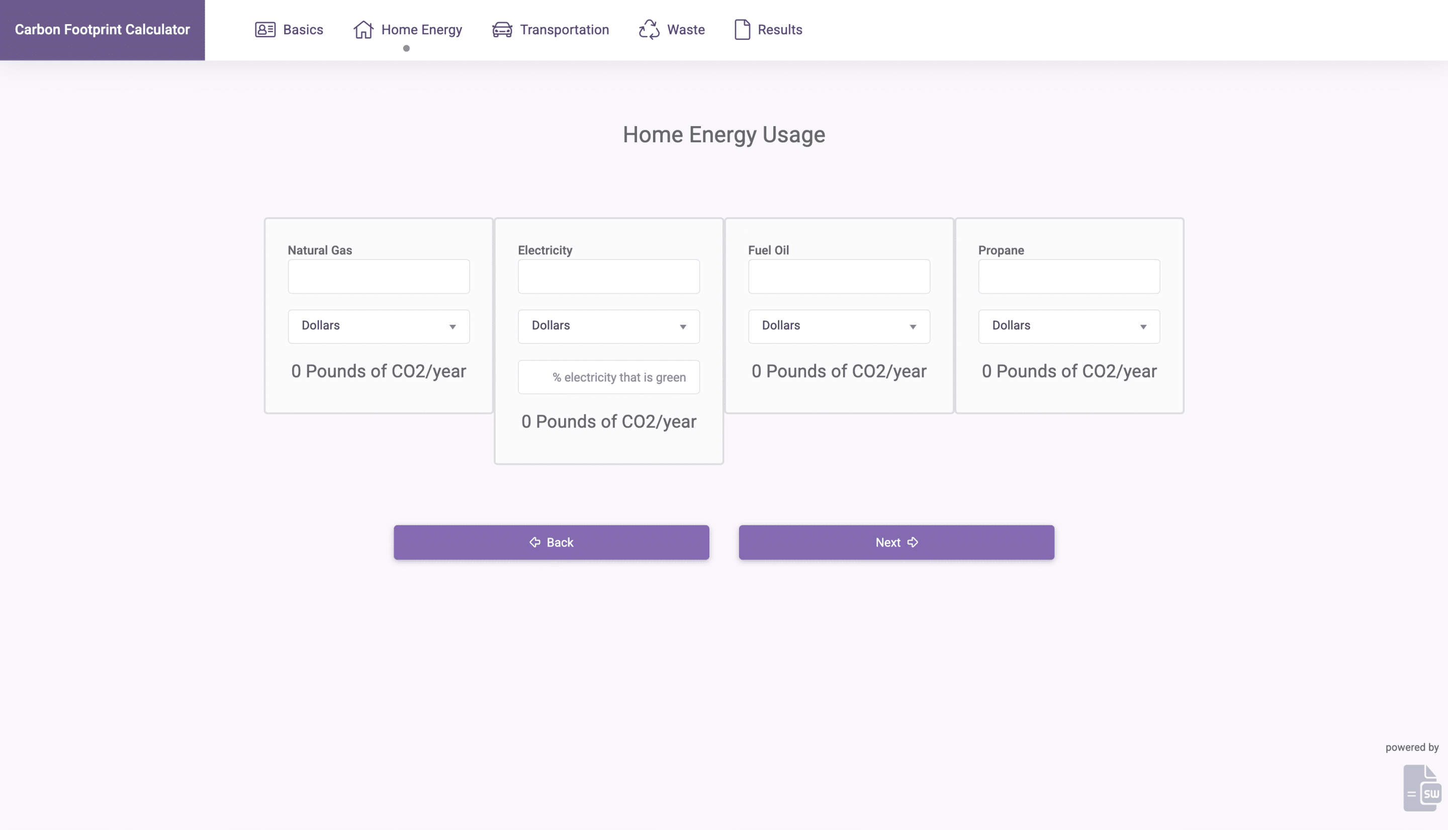Image resolution: width=1448 pixels, height=830 pixels.
Task: Switch to the Transportation tab
Action: pyautogui.click(x=564, y=30)
